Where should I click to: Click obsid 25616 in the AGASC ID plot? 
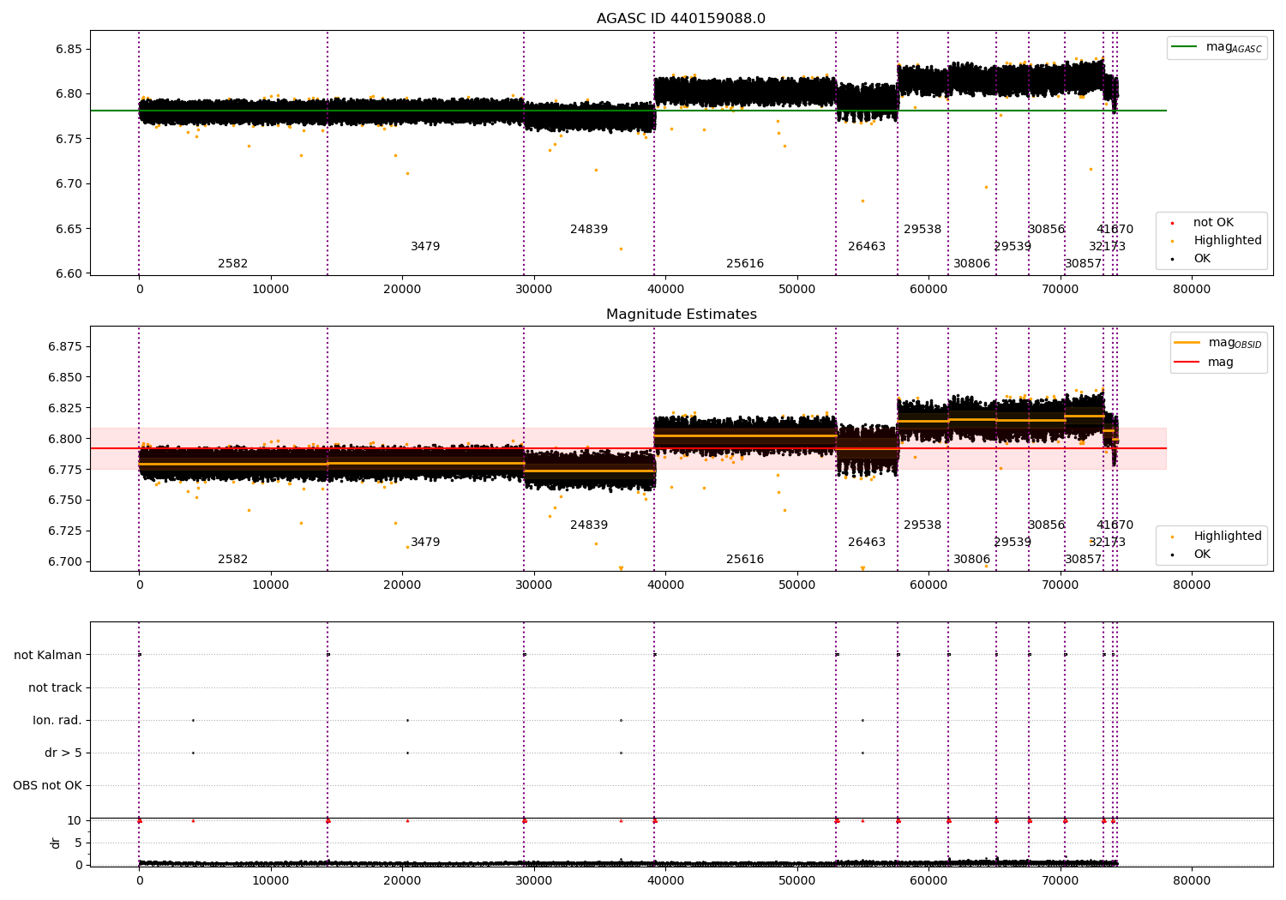[745, 264]
